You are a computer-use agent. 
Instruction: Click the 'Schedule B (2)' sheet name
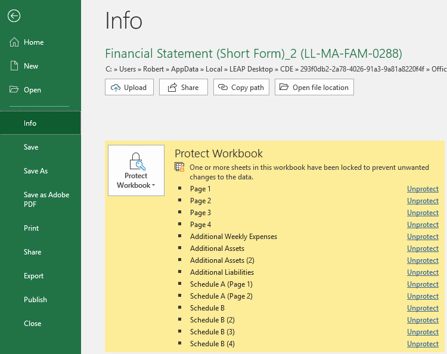pyautogui.click(x=212, y=320)
